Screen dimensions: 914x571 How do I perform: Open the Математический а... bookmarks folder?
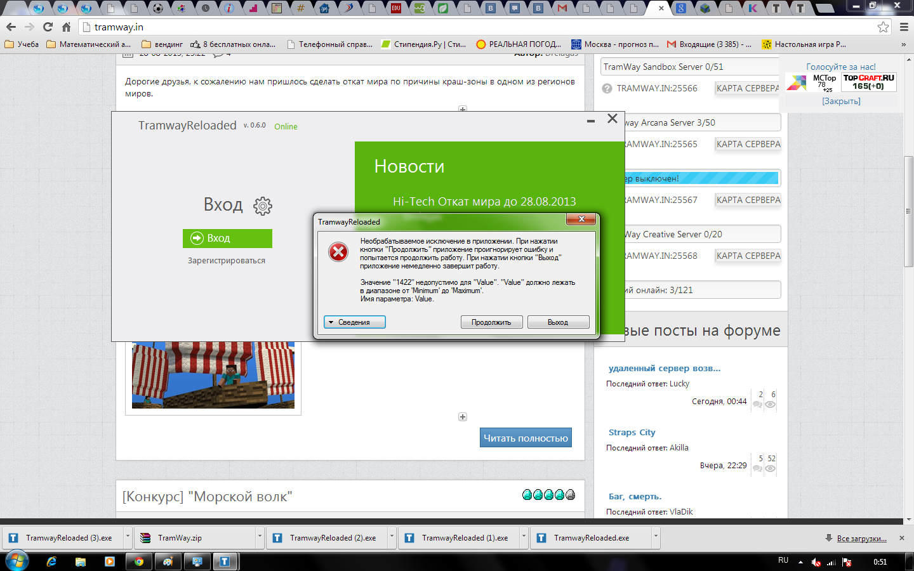click(x=89, y=44)
